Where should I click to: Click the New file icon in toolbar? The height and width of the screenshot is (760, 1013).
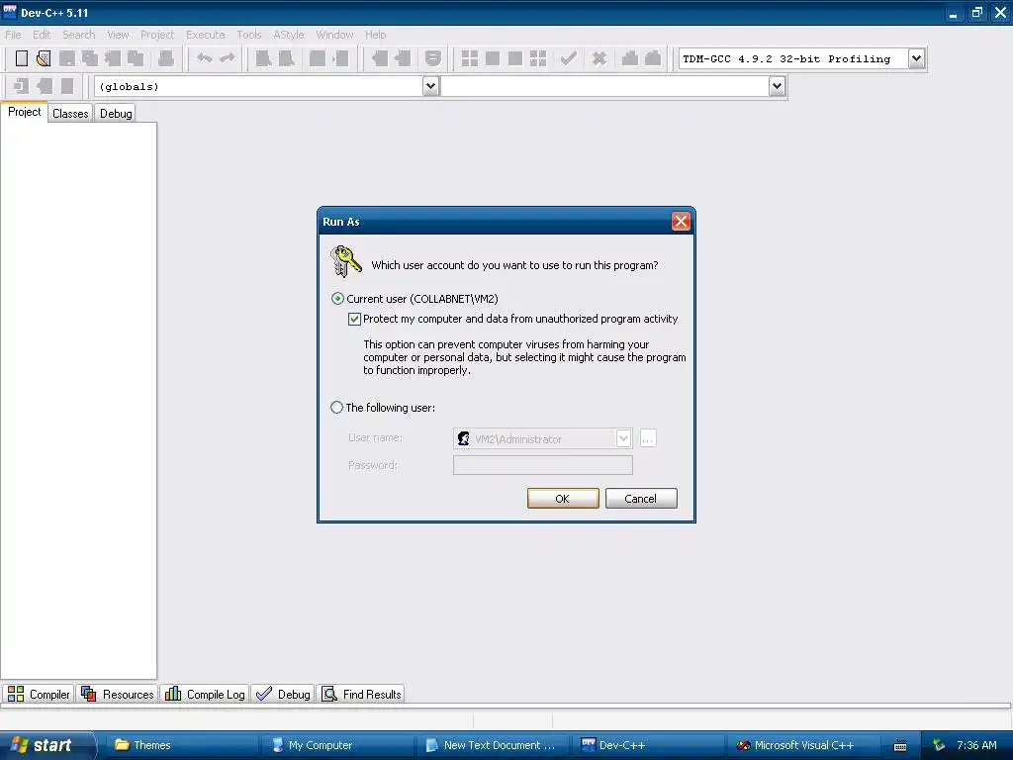(22, 58)
